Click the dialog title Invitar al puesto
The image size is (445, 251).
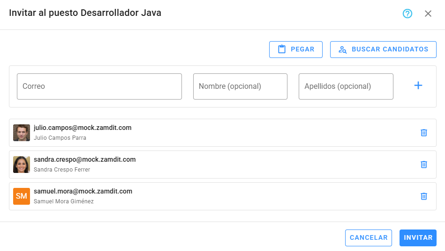coord(85,13)
